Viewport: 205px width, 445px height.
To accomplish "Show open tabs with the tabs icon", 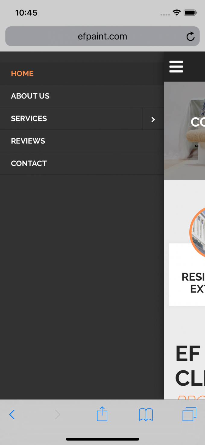I will click(189, 414).
